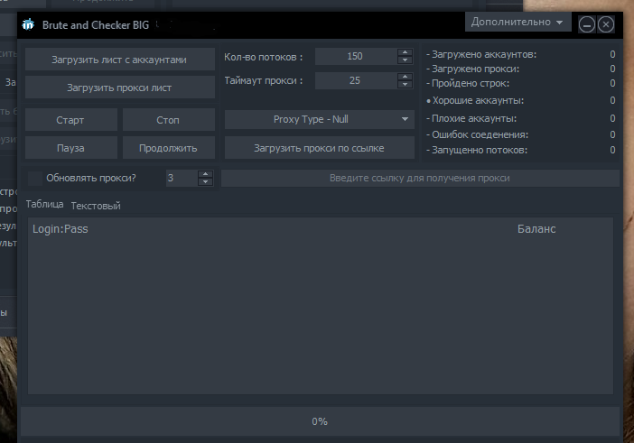634x443 pixels.
Task: Enable the Обновлять прокси checkbox
Action: pos(35,178)
